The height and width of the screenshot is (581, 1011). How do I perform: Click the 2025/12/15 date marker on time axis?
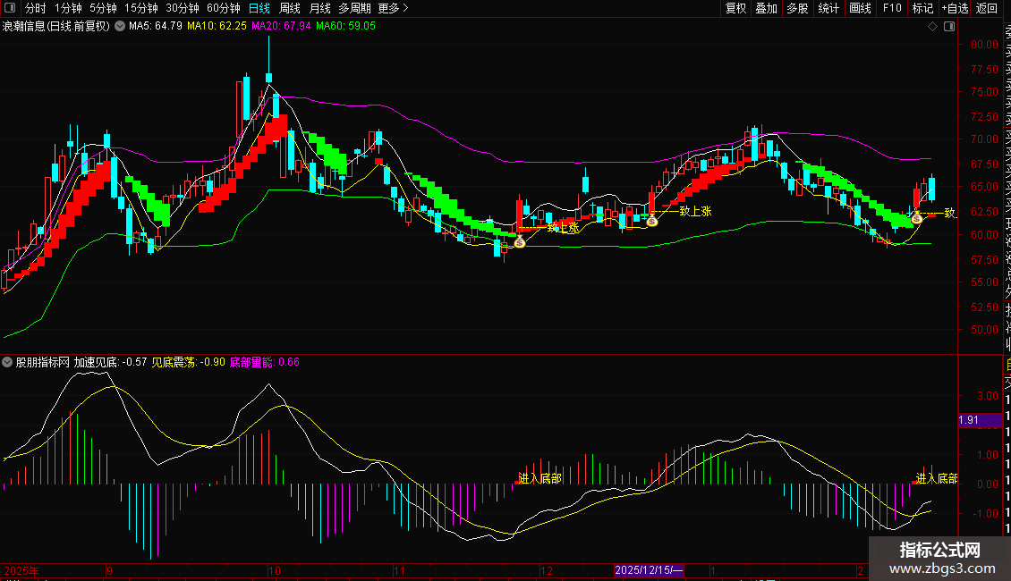point(649,570)
